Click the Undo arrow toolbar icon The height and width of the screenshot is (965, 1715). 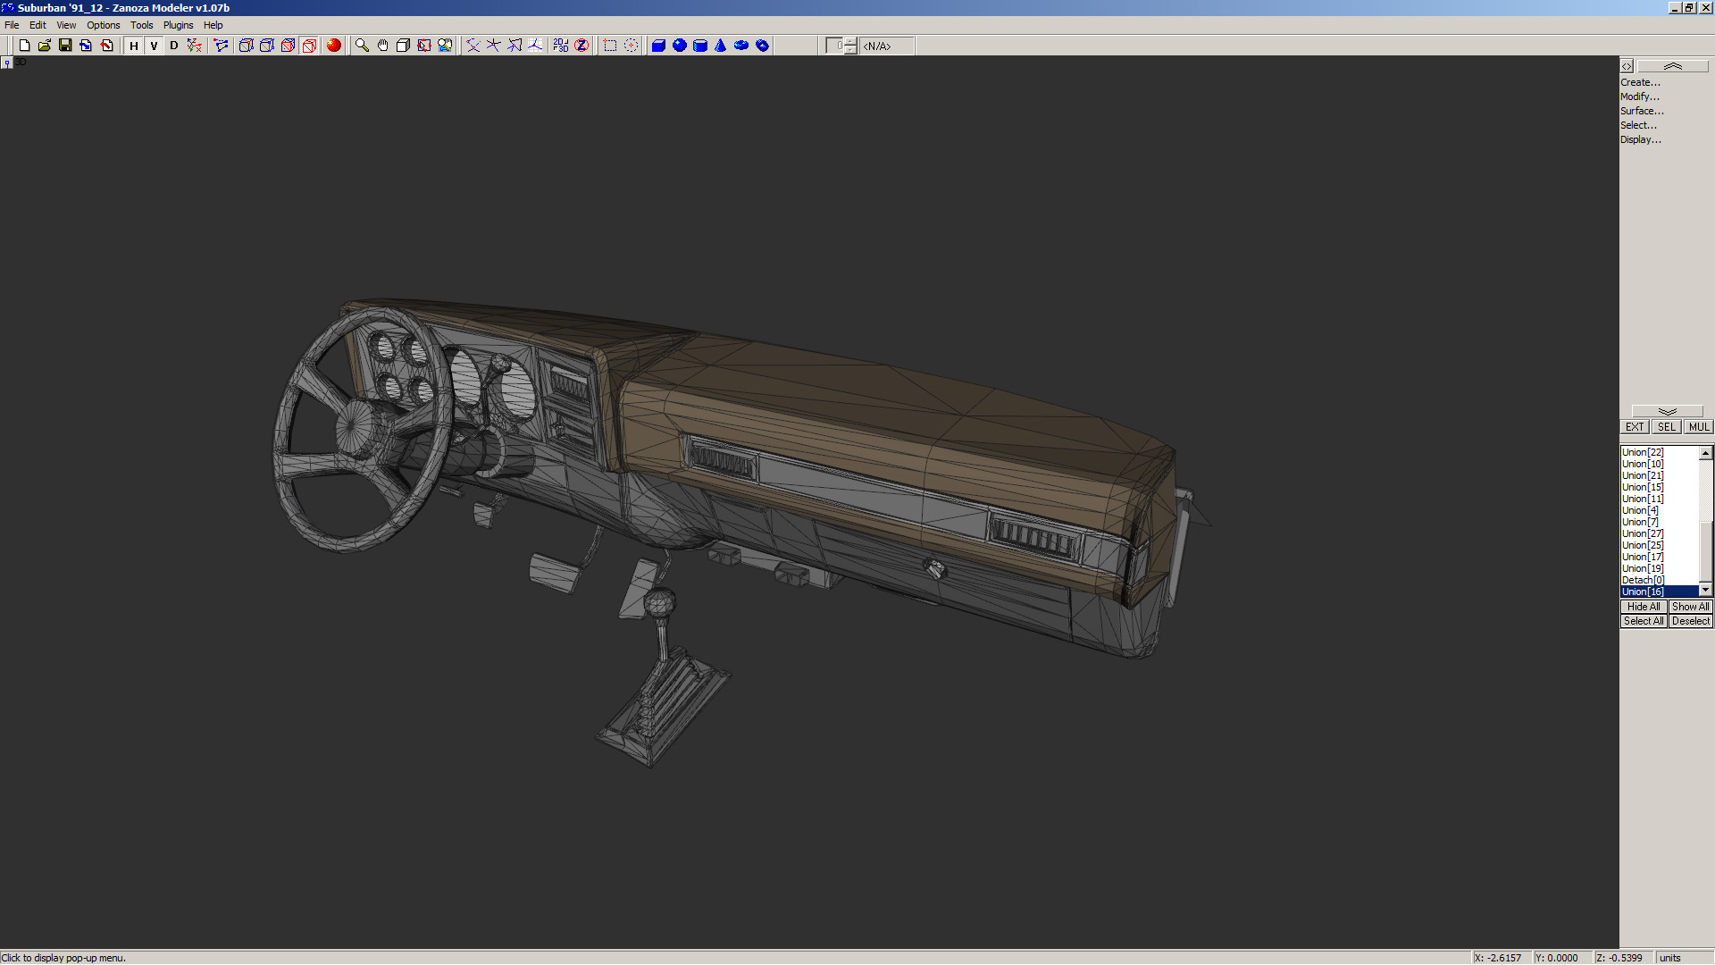(x=86, y=46)
